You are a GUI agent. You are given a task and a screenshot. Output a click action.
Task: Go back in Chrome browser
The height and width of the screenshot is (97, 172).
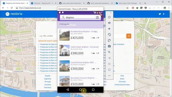3,8
